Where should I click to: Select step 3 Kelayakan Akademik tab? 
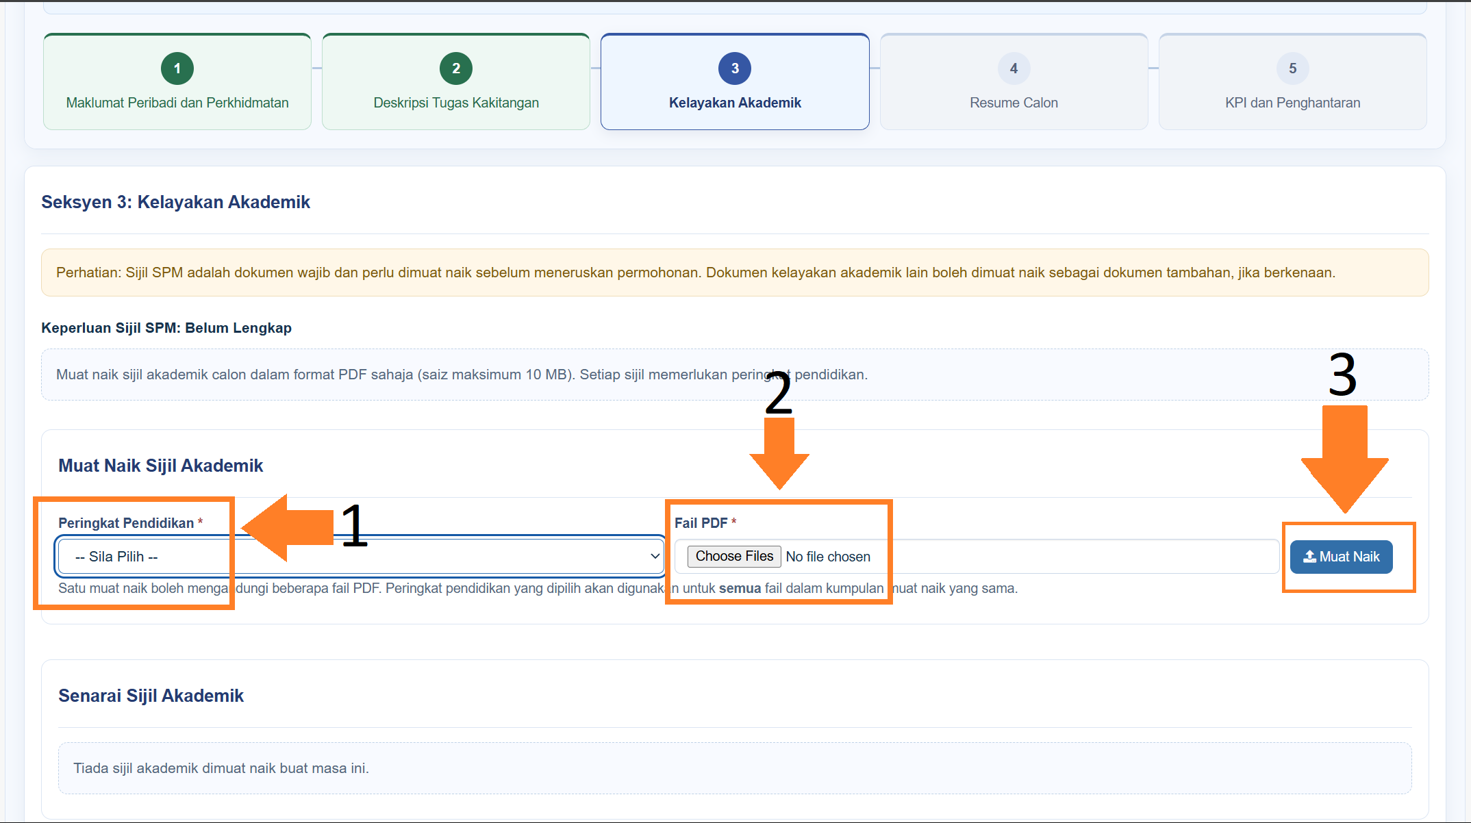[x=735, y=81]
